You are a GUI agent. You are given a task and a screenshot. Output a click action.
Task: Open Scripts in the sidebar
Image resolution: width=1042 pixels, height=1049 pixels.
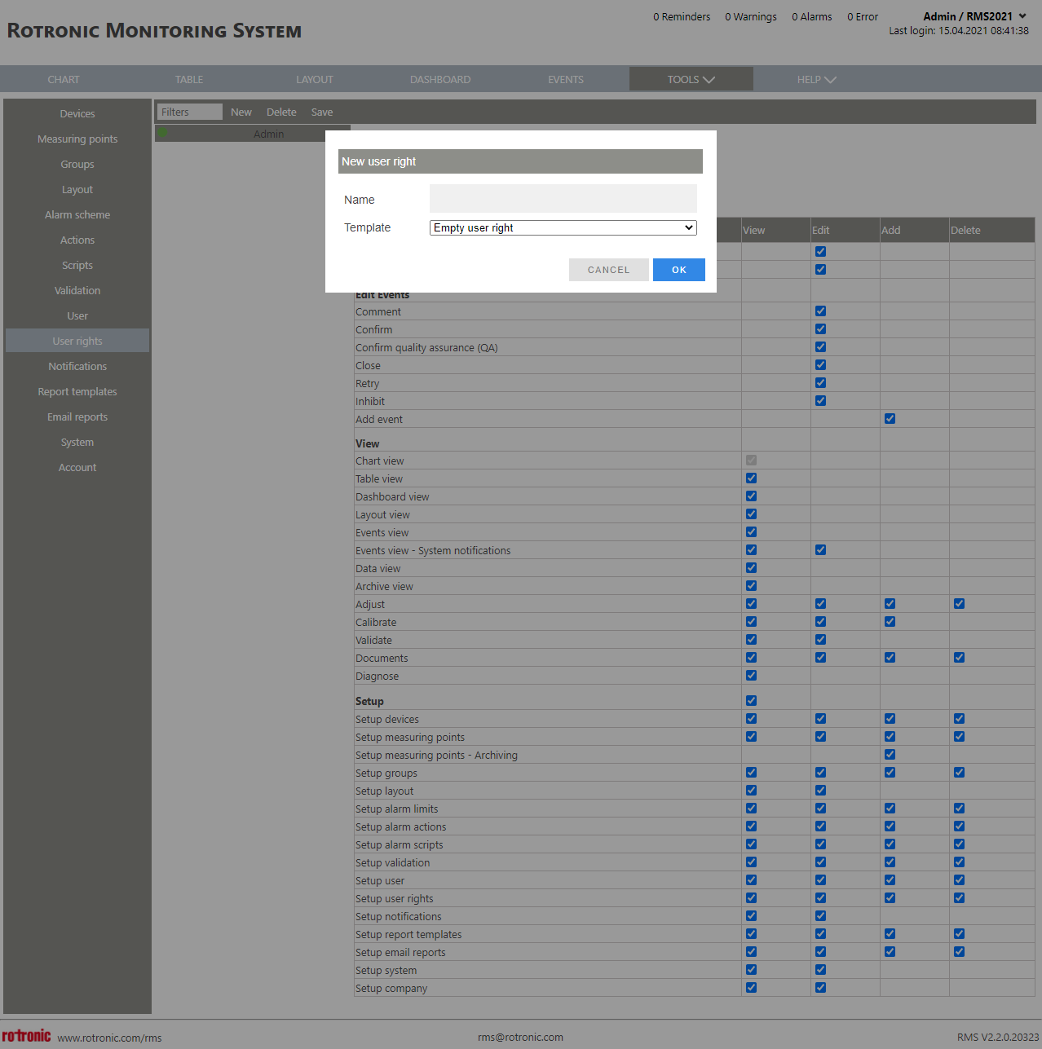77,265
